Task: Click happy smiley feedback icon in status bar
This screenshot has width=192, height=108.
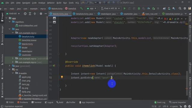Action: [x=185, y=106]
